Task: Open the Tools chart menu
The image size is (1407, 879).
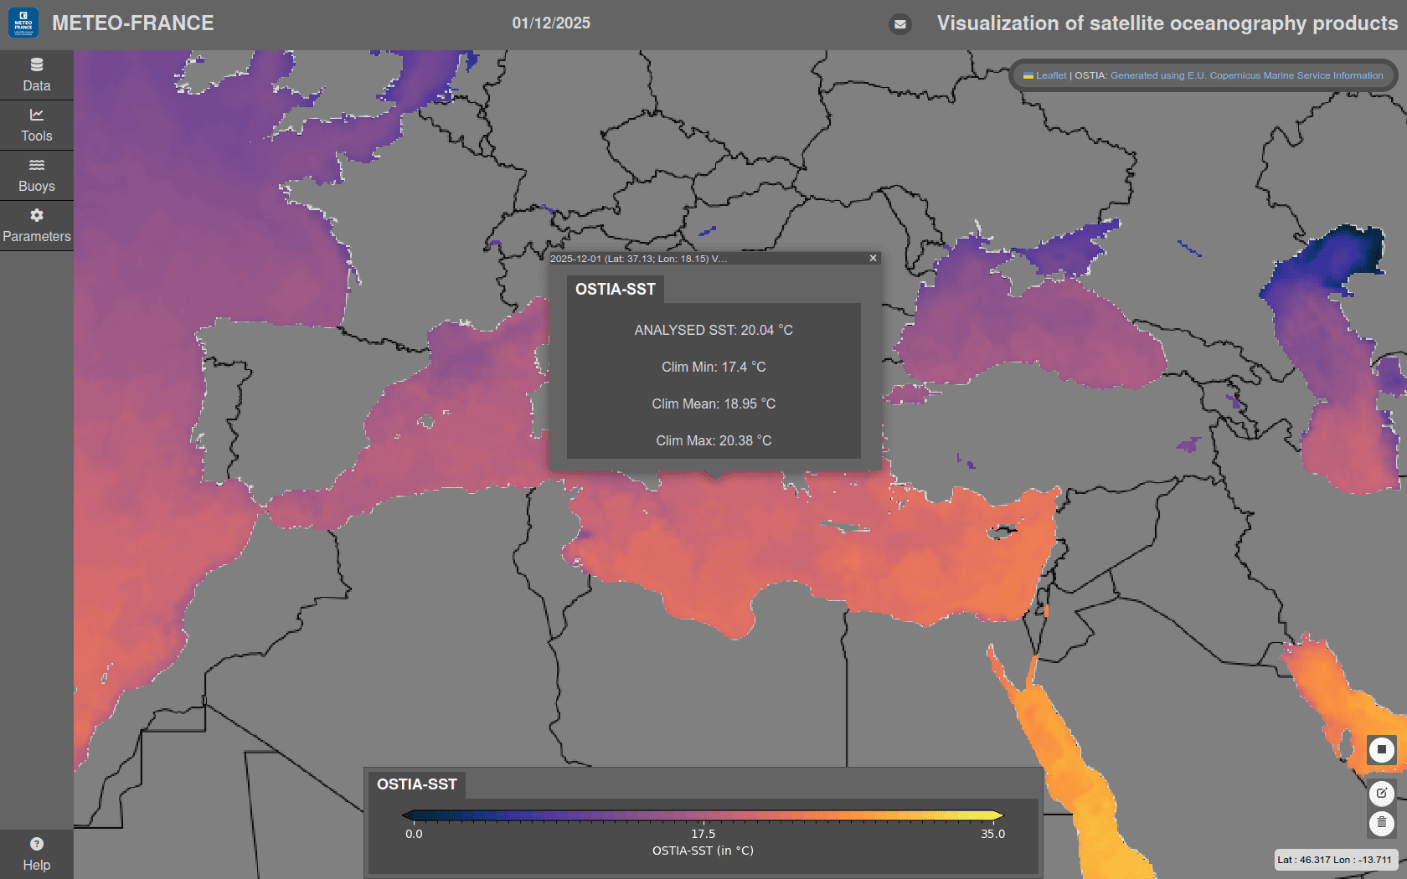Action: [x=36, y=126]
